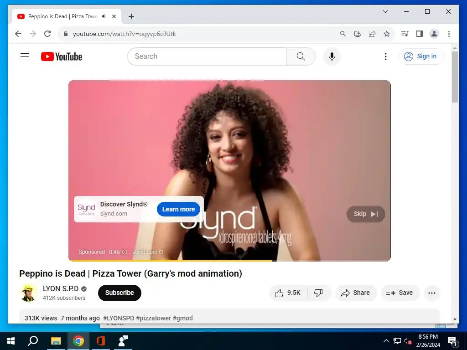Go to the YouTube home logo

62,57
